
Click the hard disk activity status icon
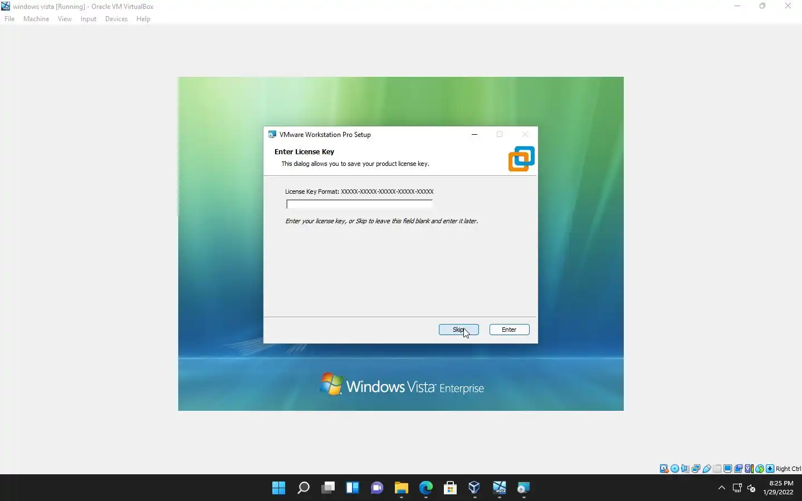tap(664, 469)
